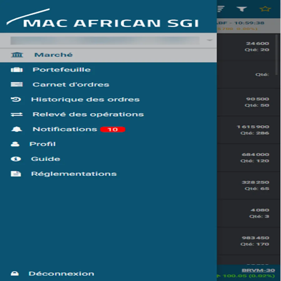
Task: Click the Historique des ordres clock icon
Action: pos(16,99)
